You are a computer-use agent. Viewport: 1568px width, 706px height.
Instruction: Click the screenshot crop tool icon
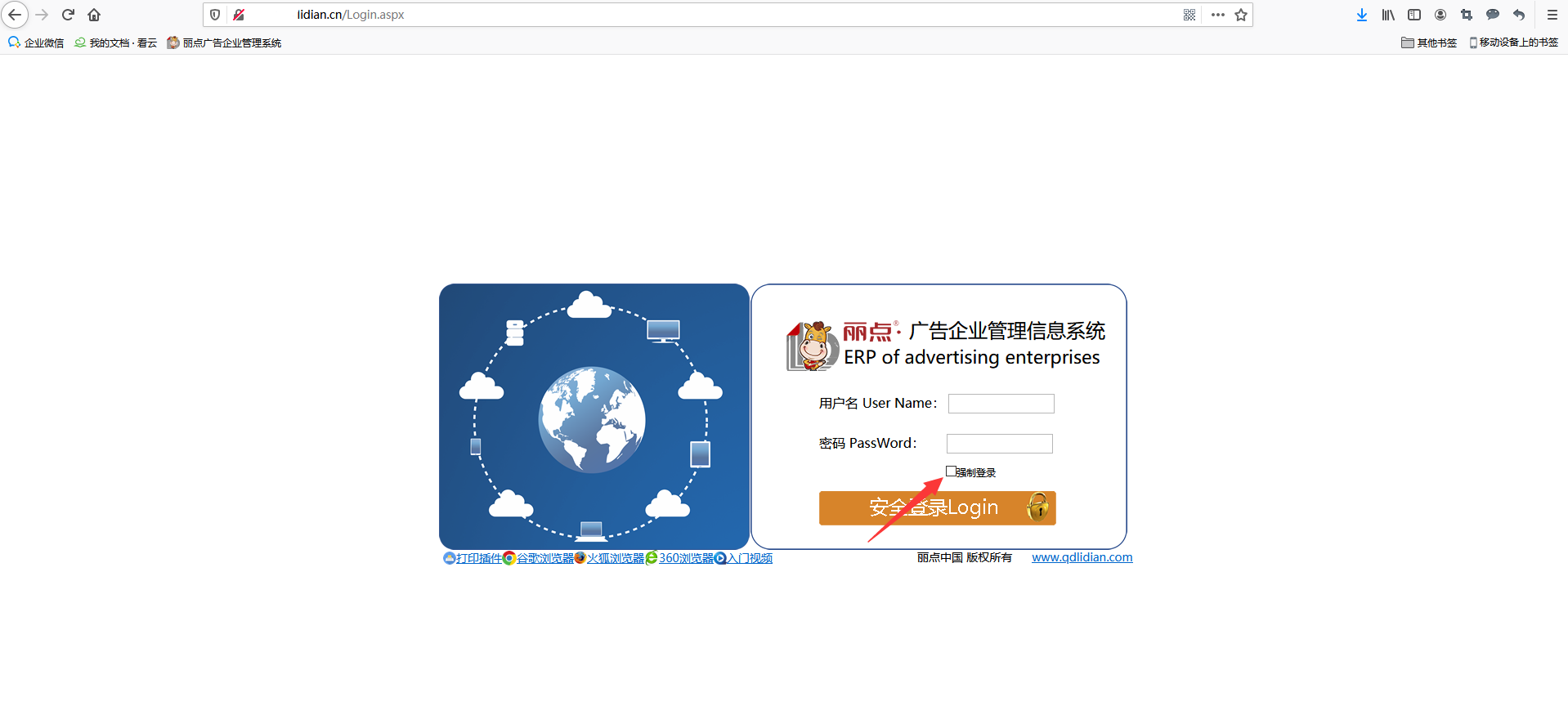coord(1467,15)
